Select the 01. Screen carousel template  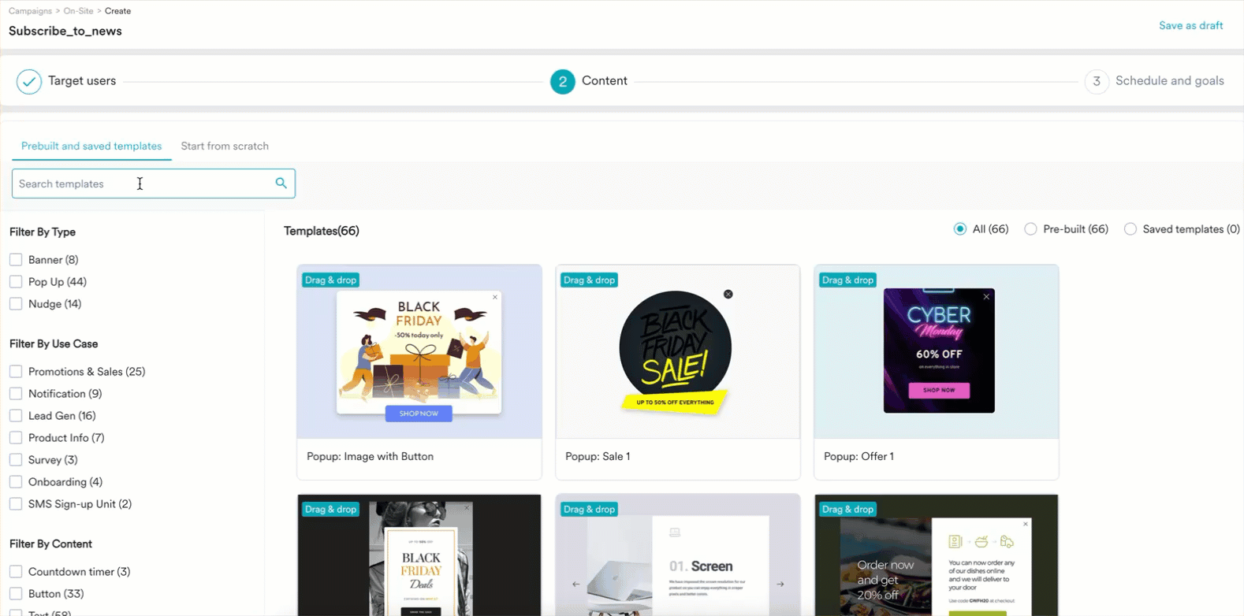click(678, 555)
